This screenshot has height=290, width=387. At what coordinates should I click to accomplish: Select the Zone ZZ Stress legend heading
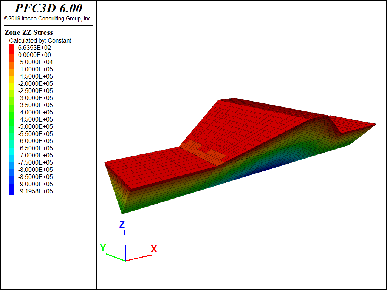pos(29,32)
